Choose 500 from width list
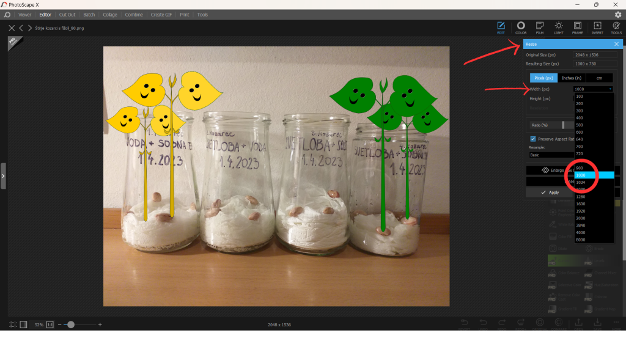626x352 pixels. coord(594,125)
